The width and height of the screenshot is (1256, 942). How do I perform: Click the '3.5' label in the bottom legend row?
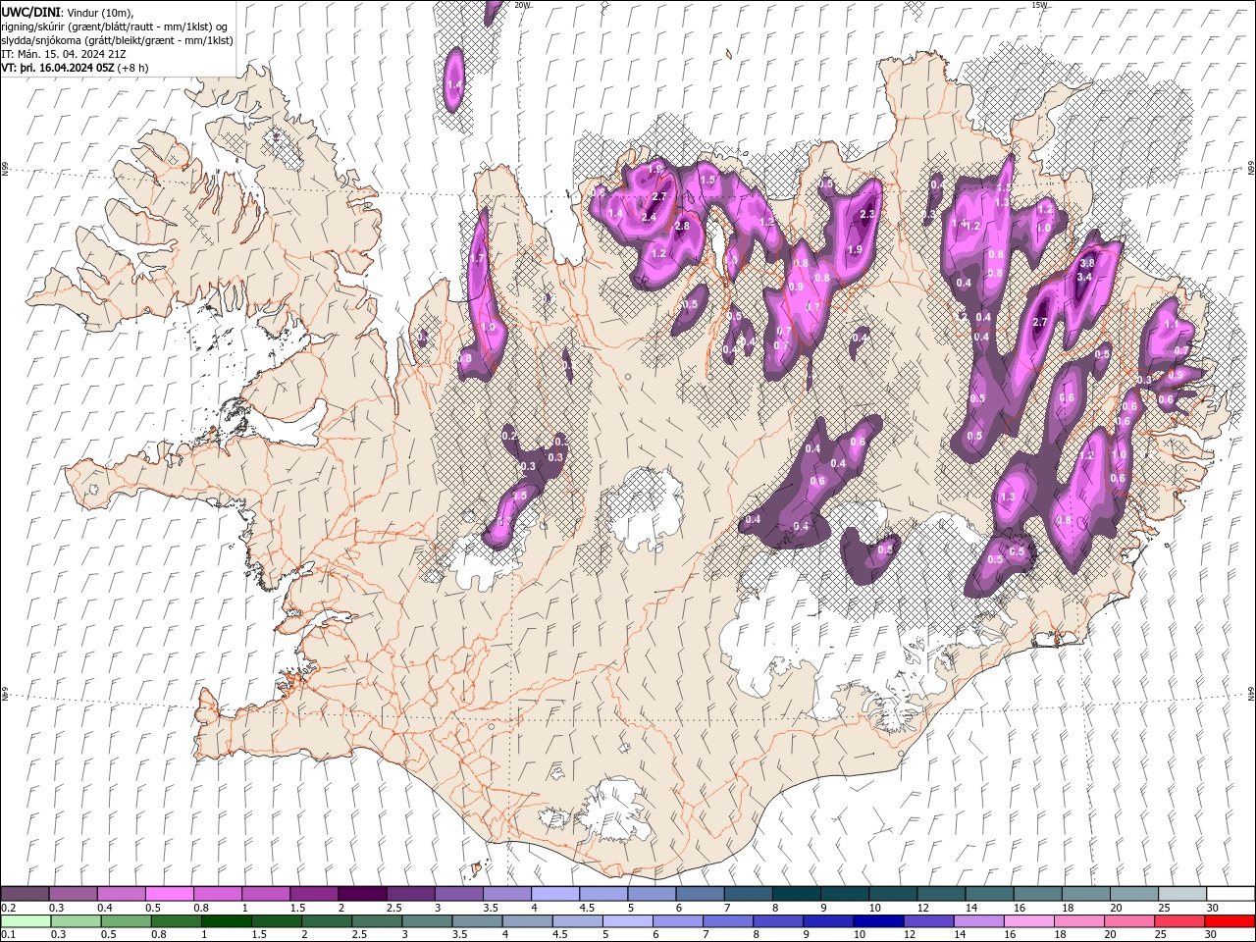point(459,935)
